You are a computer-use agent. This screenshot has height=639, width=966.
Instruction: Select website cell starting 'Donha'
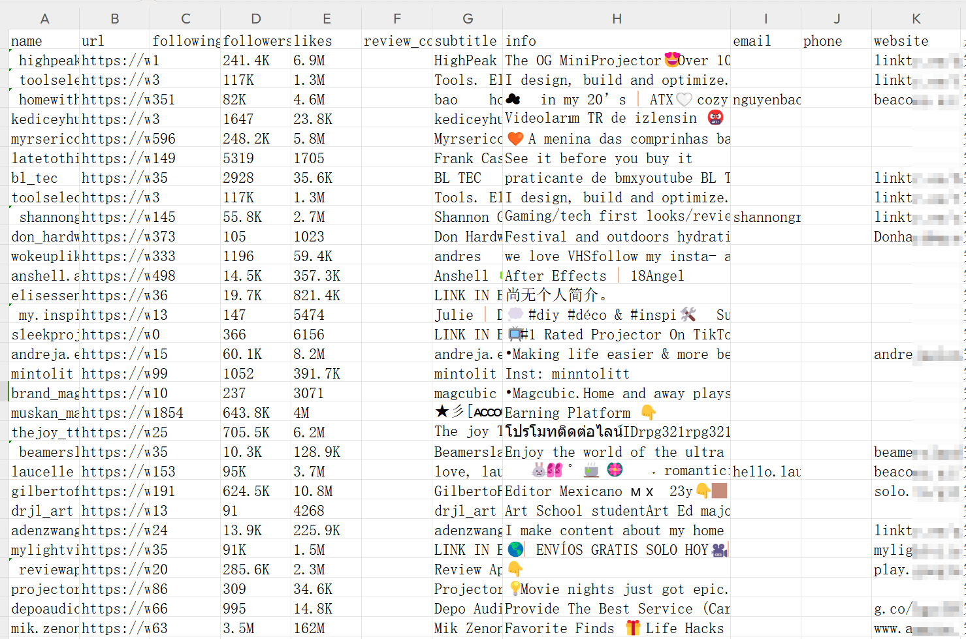(x=916, y=236)
